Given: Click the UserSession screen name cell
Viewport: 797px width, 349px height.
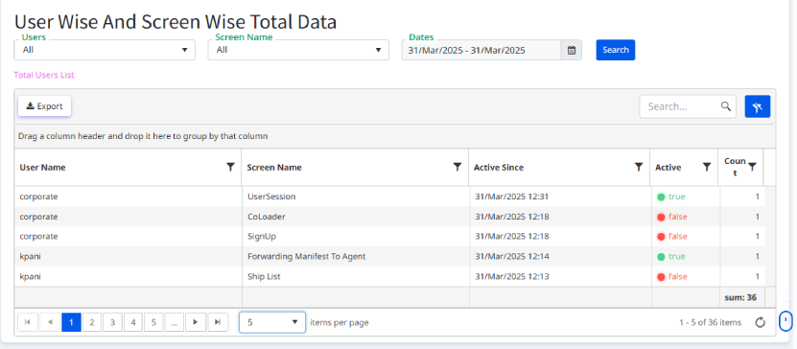Looking at the screenshot, I should (356, 197).
